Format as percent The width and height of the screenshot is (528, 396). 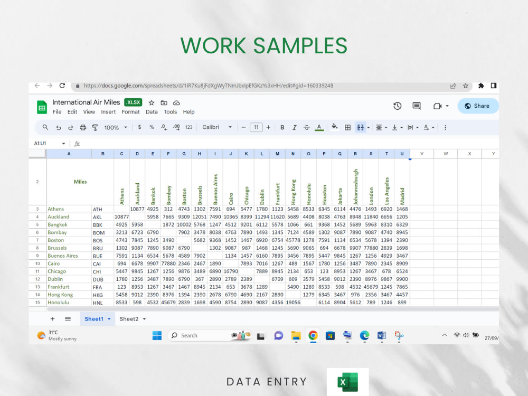[x=152, y=127]
